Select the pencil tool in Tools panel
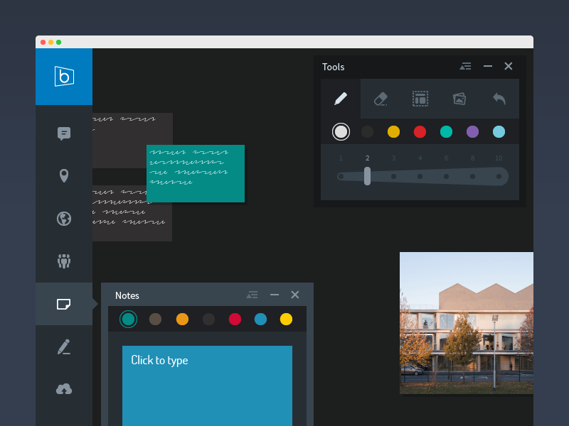Viewport: 569px width, 426px height. (x=341, y=99)
